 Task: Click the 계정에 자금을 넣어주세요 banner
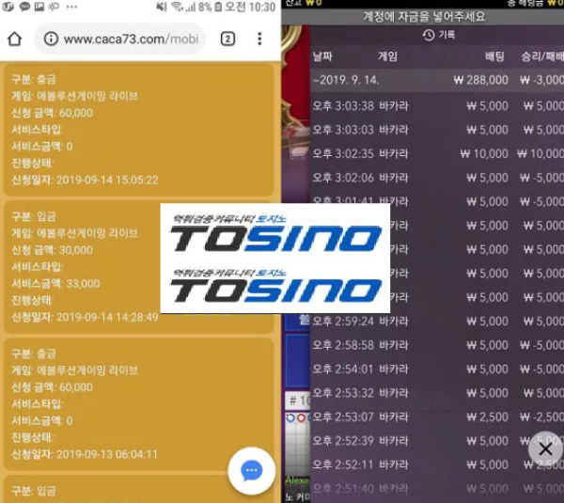423,17
